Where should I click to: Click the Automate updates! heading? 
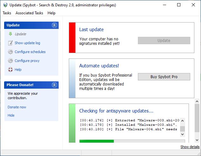pyautogui.click(x=99, y=66)
